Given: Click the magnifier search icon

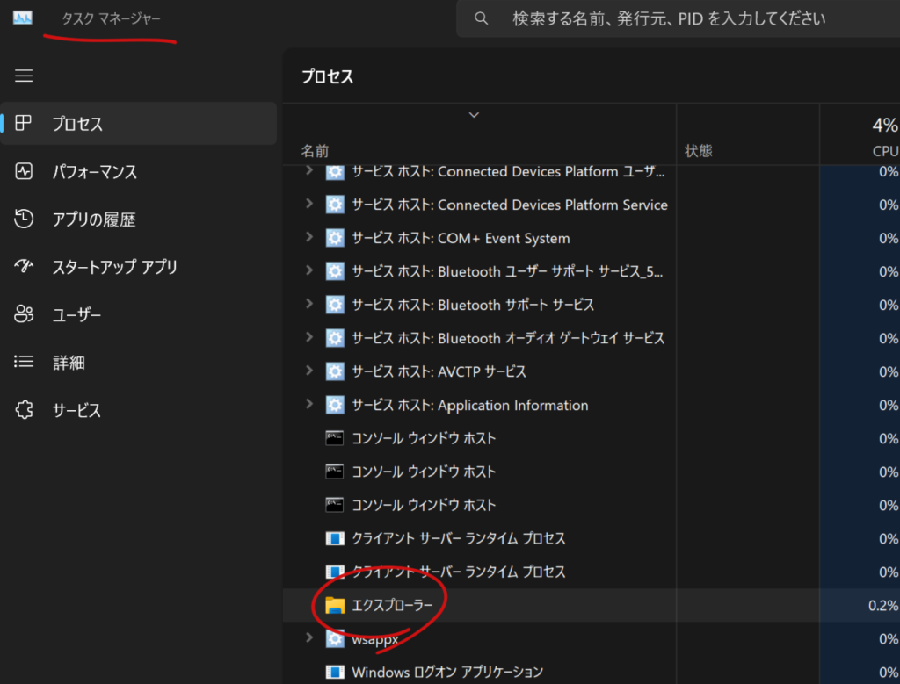Looking at the screenshot, I should [x=481, y=18].
